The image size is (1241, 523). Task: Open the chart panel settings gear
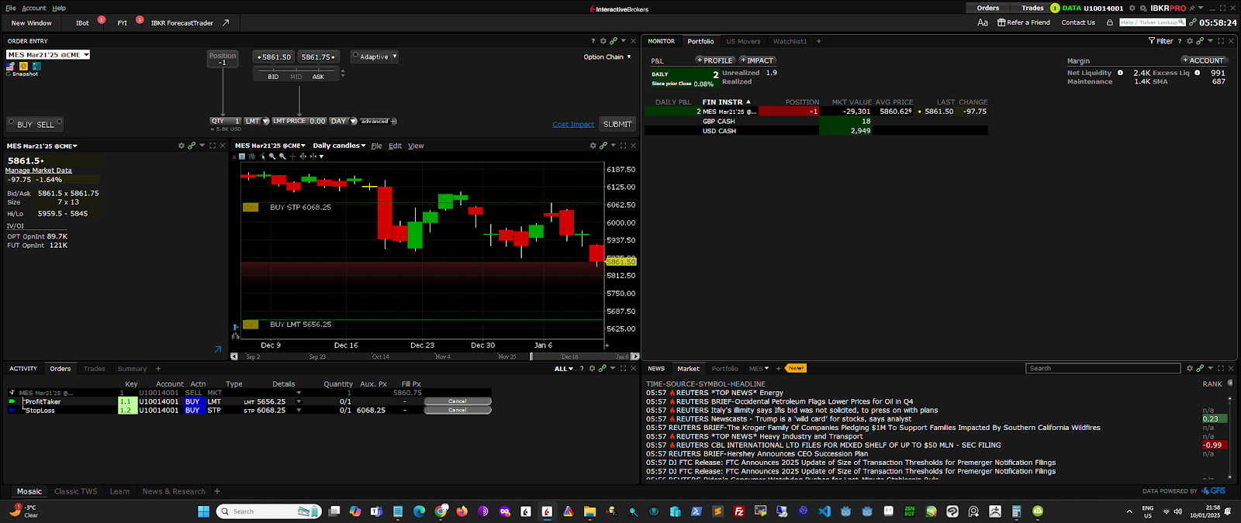tap(593, 146)
